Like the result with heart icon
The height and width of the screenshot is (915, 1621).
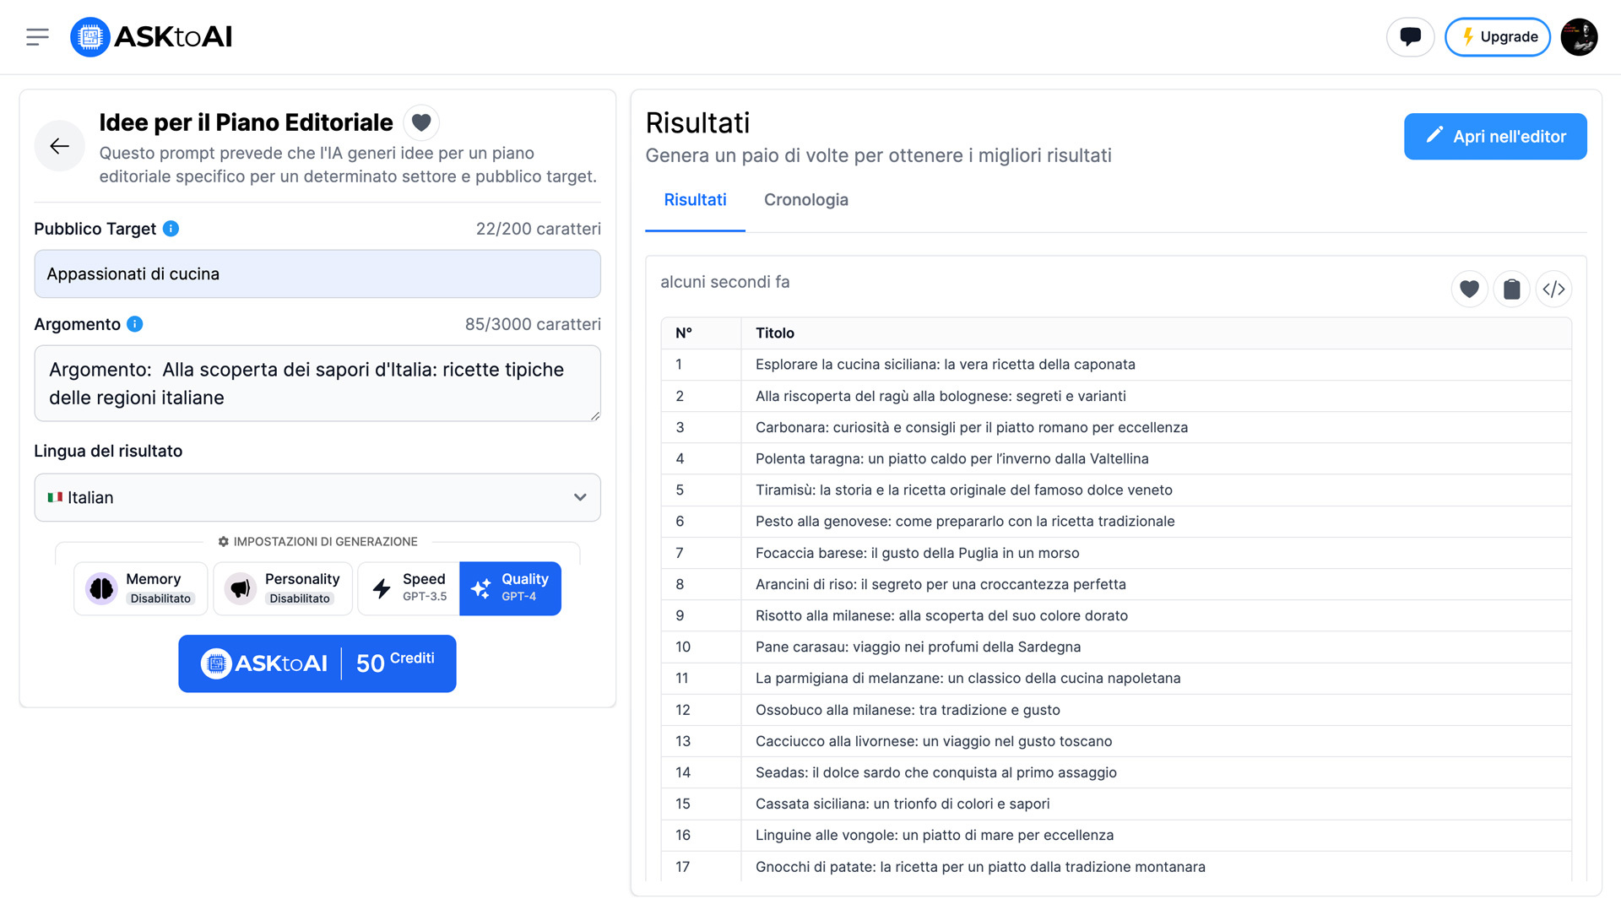1469,290
